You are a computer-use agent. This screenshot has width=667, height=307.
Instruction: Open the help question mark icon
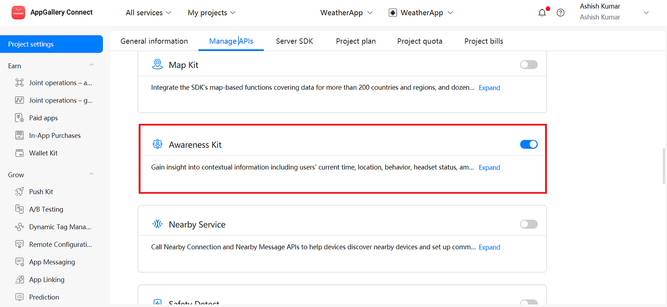(560, 12)
